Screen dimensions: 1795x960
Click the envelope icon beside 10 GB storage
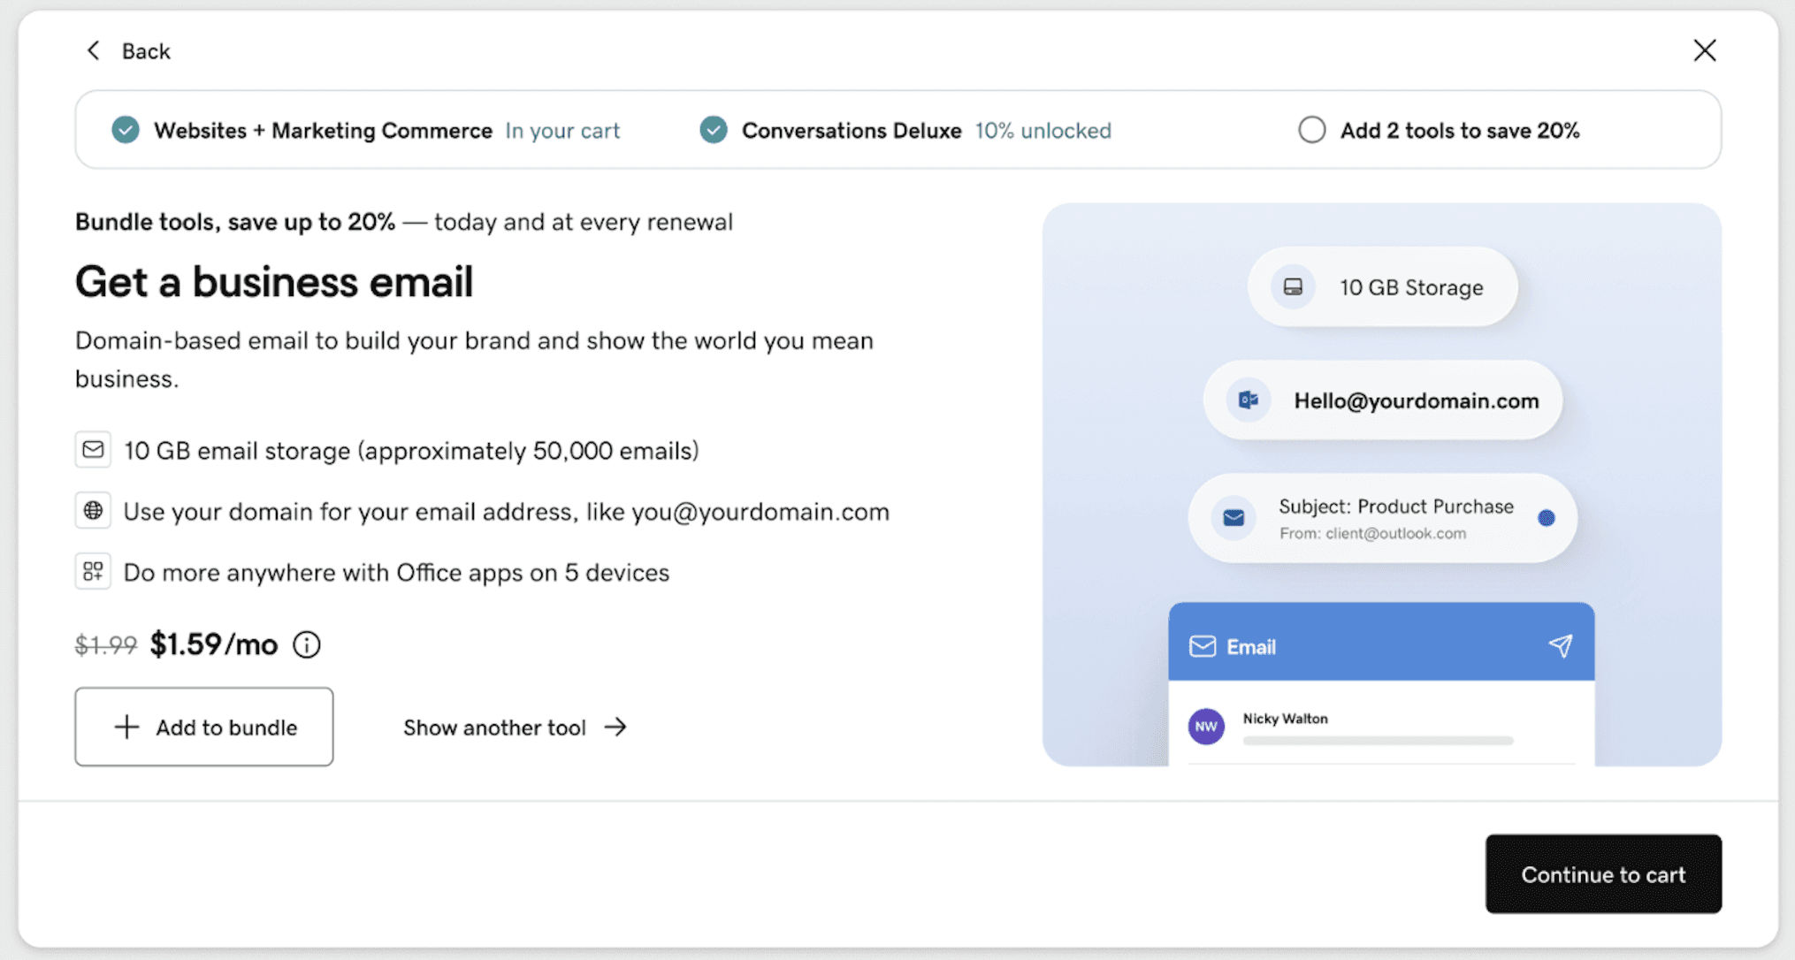point(93,450)
